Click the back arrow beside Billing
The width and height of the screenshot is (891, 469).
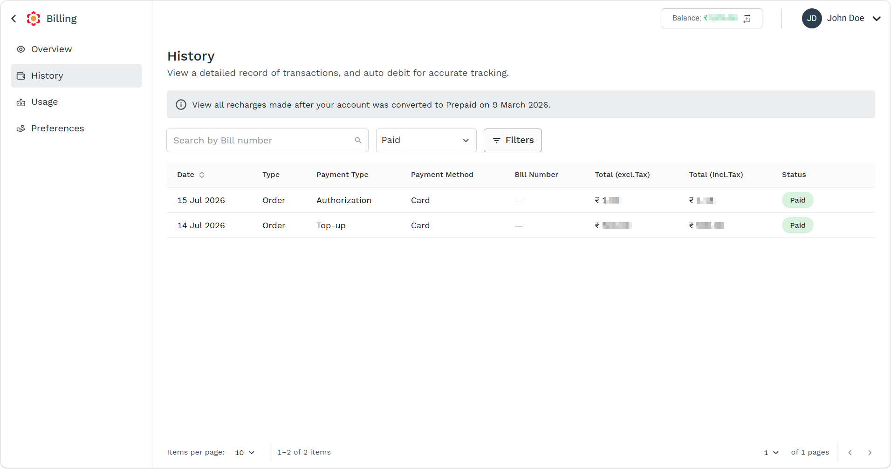[x=14, y=19]
